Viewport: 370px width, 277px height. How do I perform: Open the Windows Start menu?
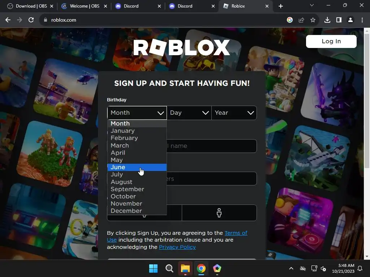click(x=153, y=268)
